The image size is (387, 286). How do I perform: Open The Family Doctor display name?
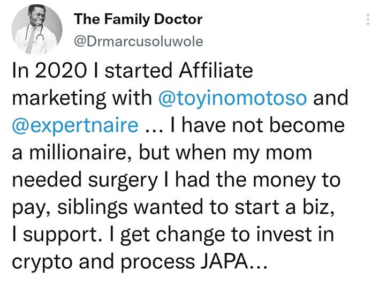point(138,19)
